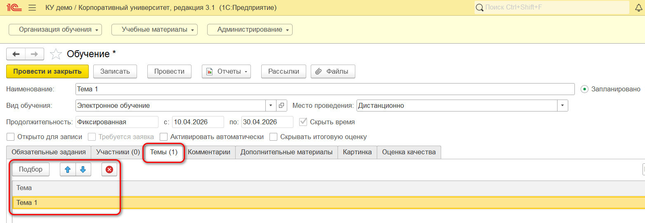Viewport: 645px width, 223px height.
Task: Click the Вид обучения field Электронное обучение
Action: pos(171,105)
